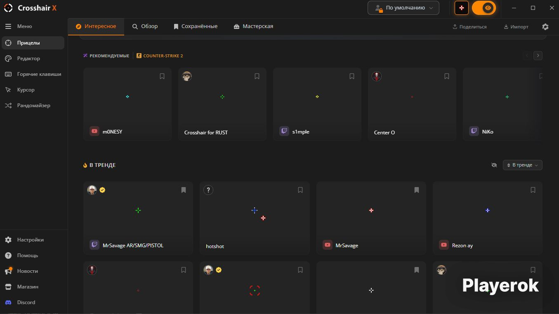This screenshot has width=559, height=314.
Task: Switch to the Обзор tab
Action: click(145, 26)
